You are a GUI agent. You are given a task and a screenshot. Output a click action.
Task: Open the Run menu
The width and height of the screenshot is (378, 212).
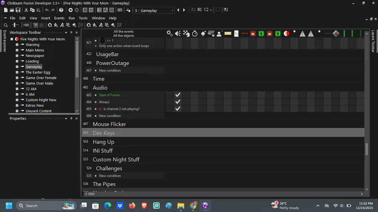tap(71, 18)
